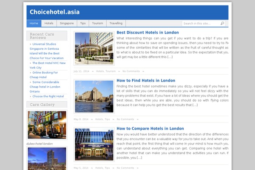This screenshot has width=255, height=170.
Task: Open 'No Comments' for the May 5 post
Action: pyautogui.click(x=125, y=168)
